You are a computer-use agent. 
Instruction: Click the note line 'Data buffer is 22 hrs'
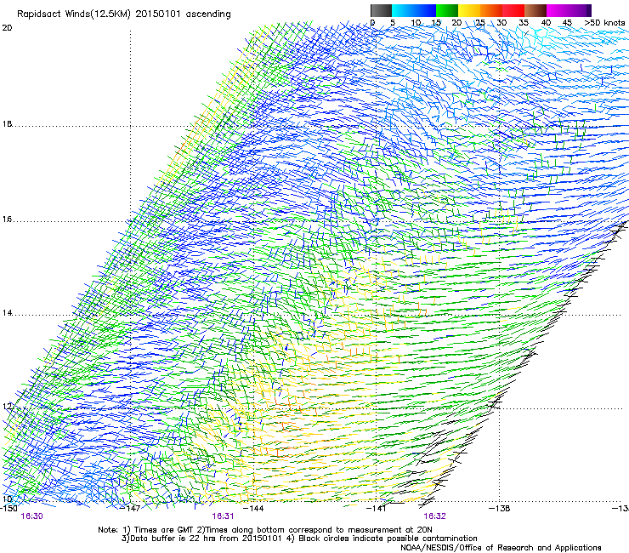click(173, 539)
